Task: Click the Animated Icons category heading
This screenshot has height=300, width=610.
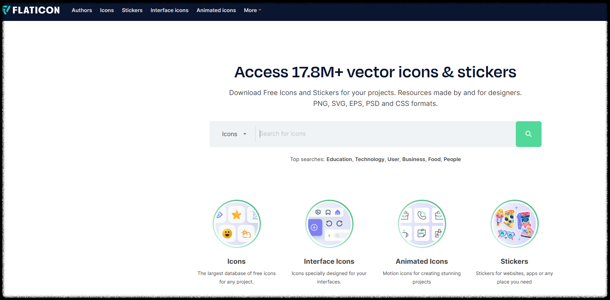Action: click(422, 261)
